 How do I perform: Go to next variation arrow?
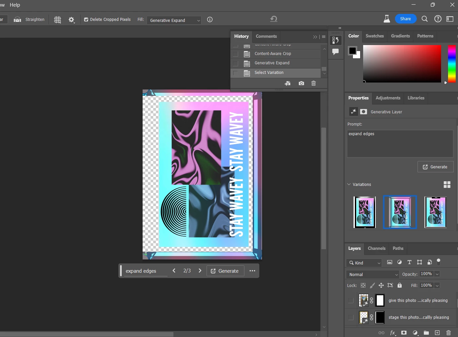tap(200, 271)
